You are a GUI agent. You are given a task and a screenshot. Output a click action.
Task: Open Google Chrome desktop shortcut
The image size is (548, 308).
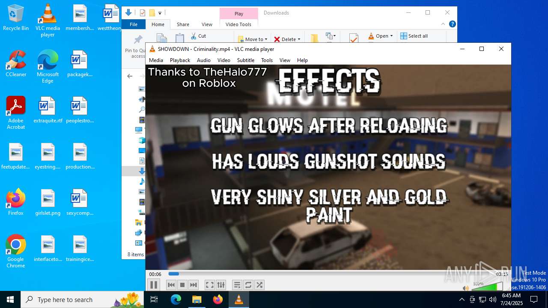pos(16,252)
